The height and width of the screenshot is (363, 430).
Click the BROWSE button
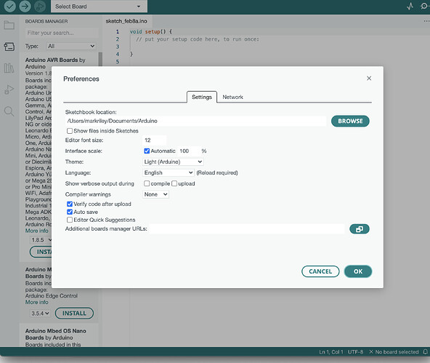[x=350, y=121]
